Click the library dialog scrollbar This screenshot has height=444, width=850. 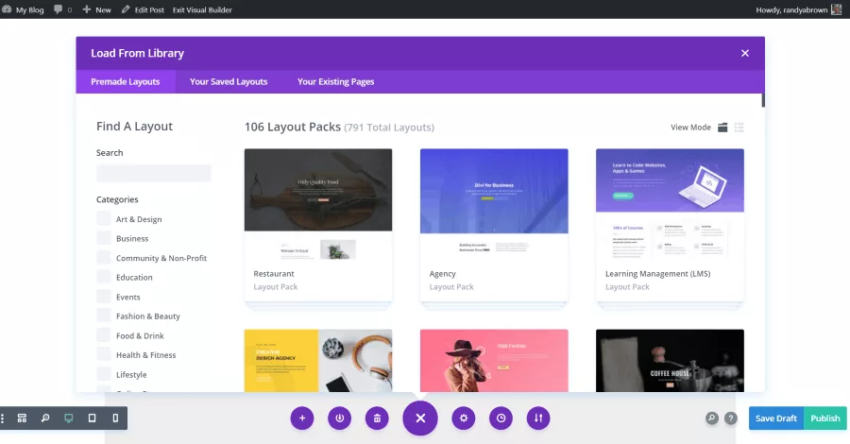(763, 100)
